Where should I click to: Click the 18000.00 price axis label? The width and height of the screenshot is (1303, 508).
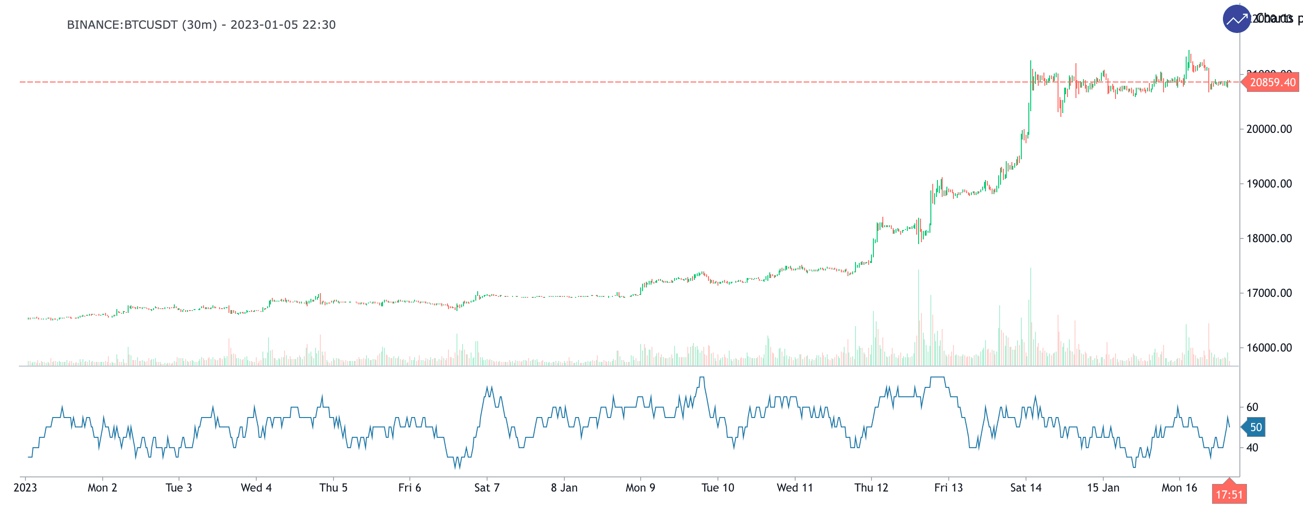point(1269,238)
